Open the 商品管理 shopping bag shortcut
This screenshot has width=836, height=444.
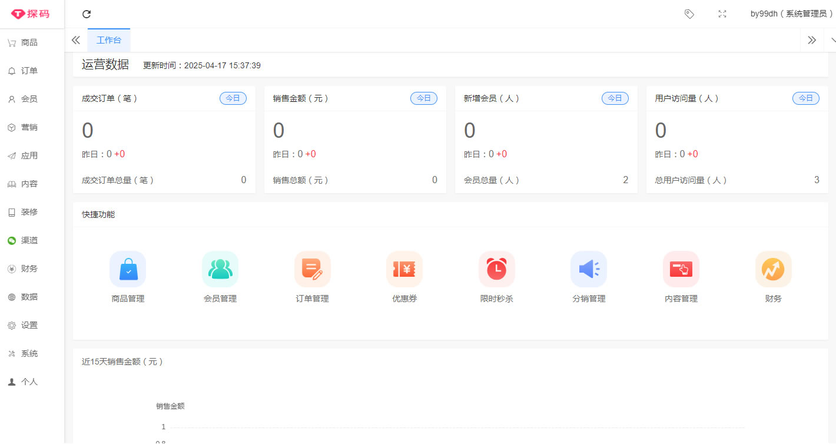pos(128,269)
